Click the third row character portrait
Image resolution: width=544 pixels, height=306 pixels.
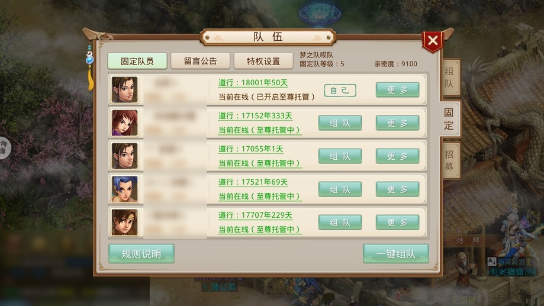click(x=124, y=156)
